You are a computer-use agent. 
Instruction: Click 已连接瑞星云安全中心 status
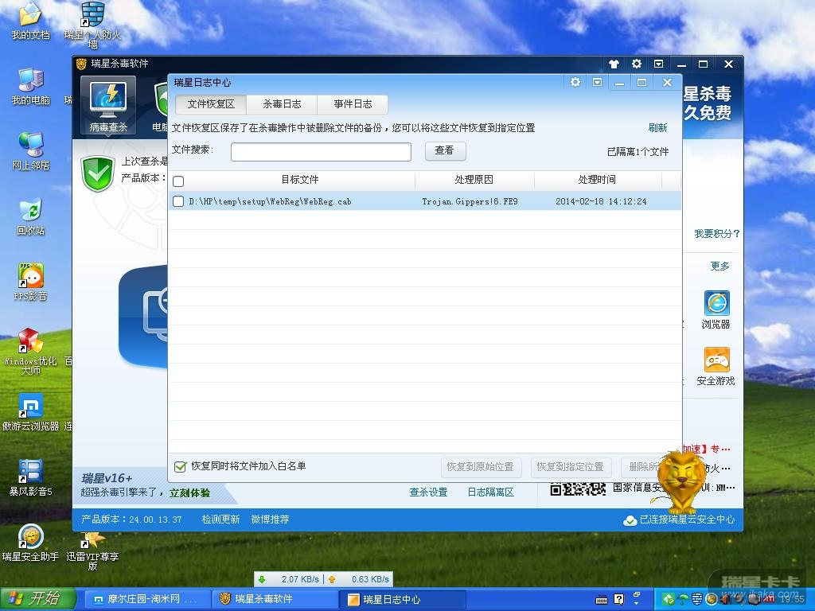(680, 520)
